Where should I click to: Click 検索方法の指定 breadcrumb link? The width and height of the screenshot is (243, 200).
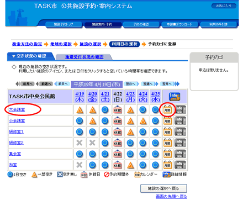27,44
